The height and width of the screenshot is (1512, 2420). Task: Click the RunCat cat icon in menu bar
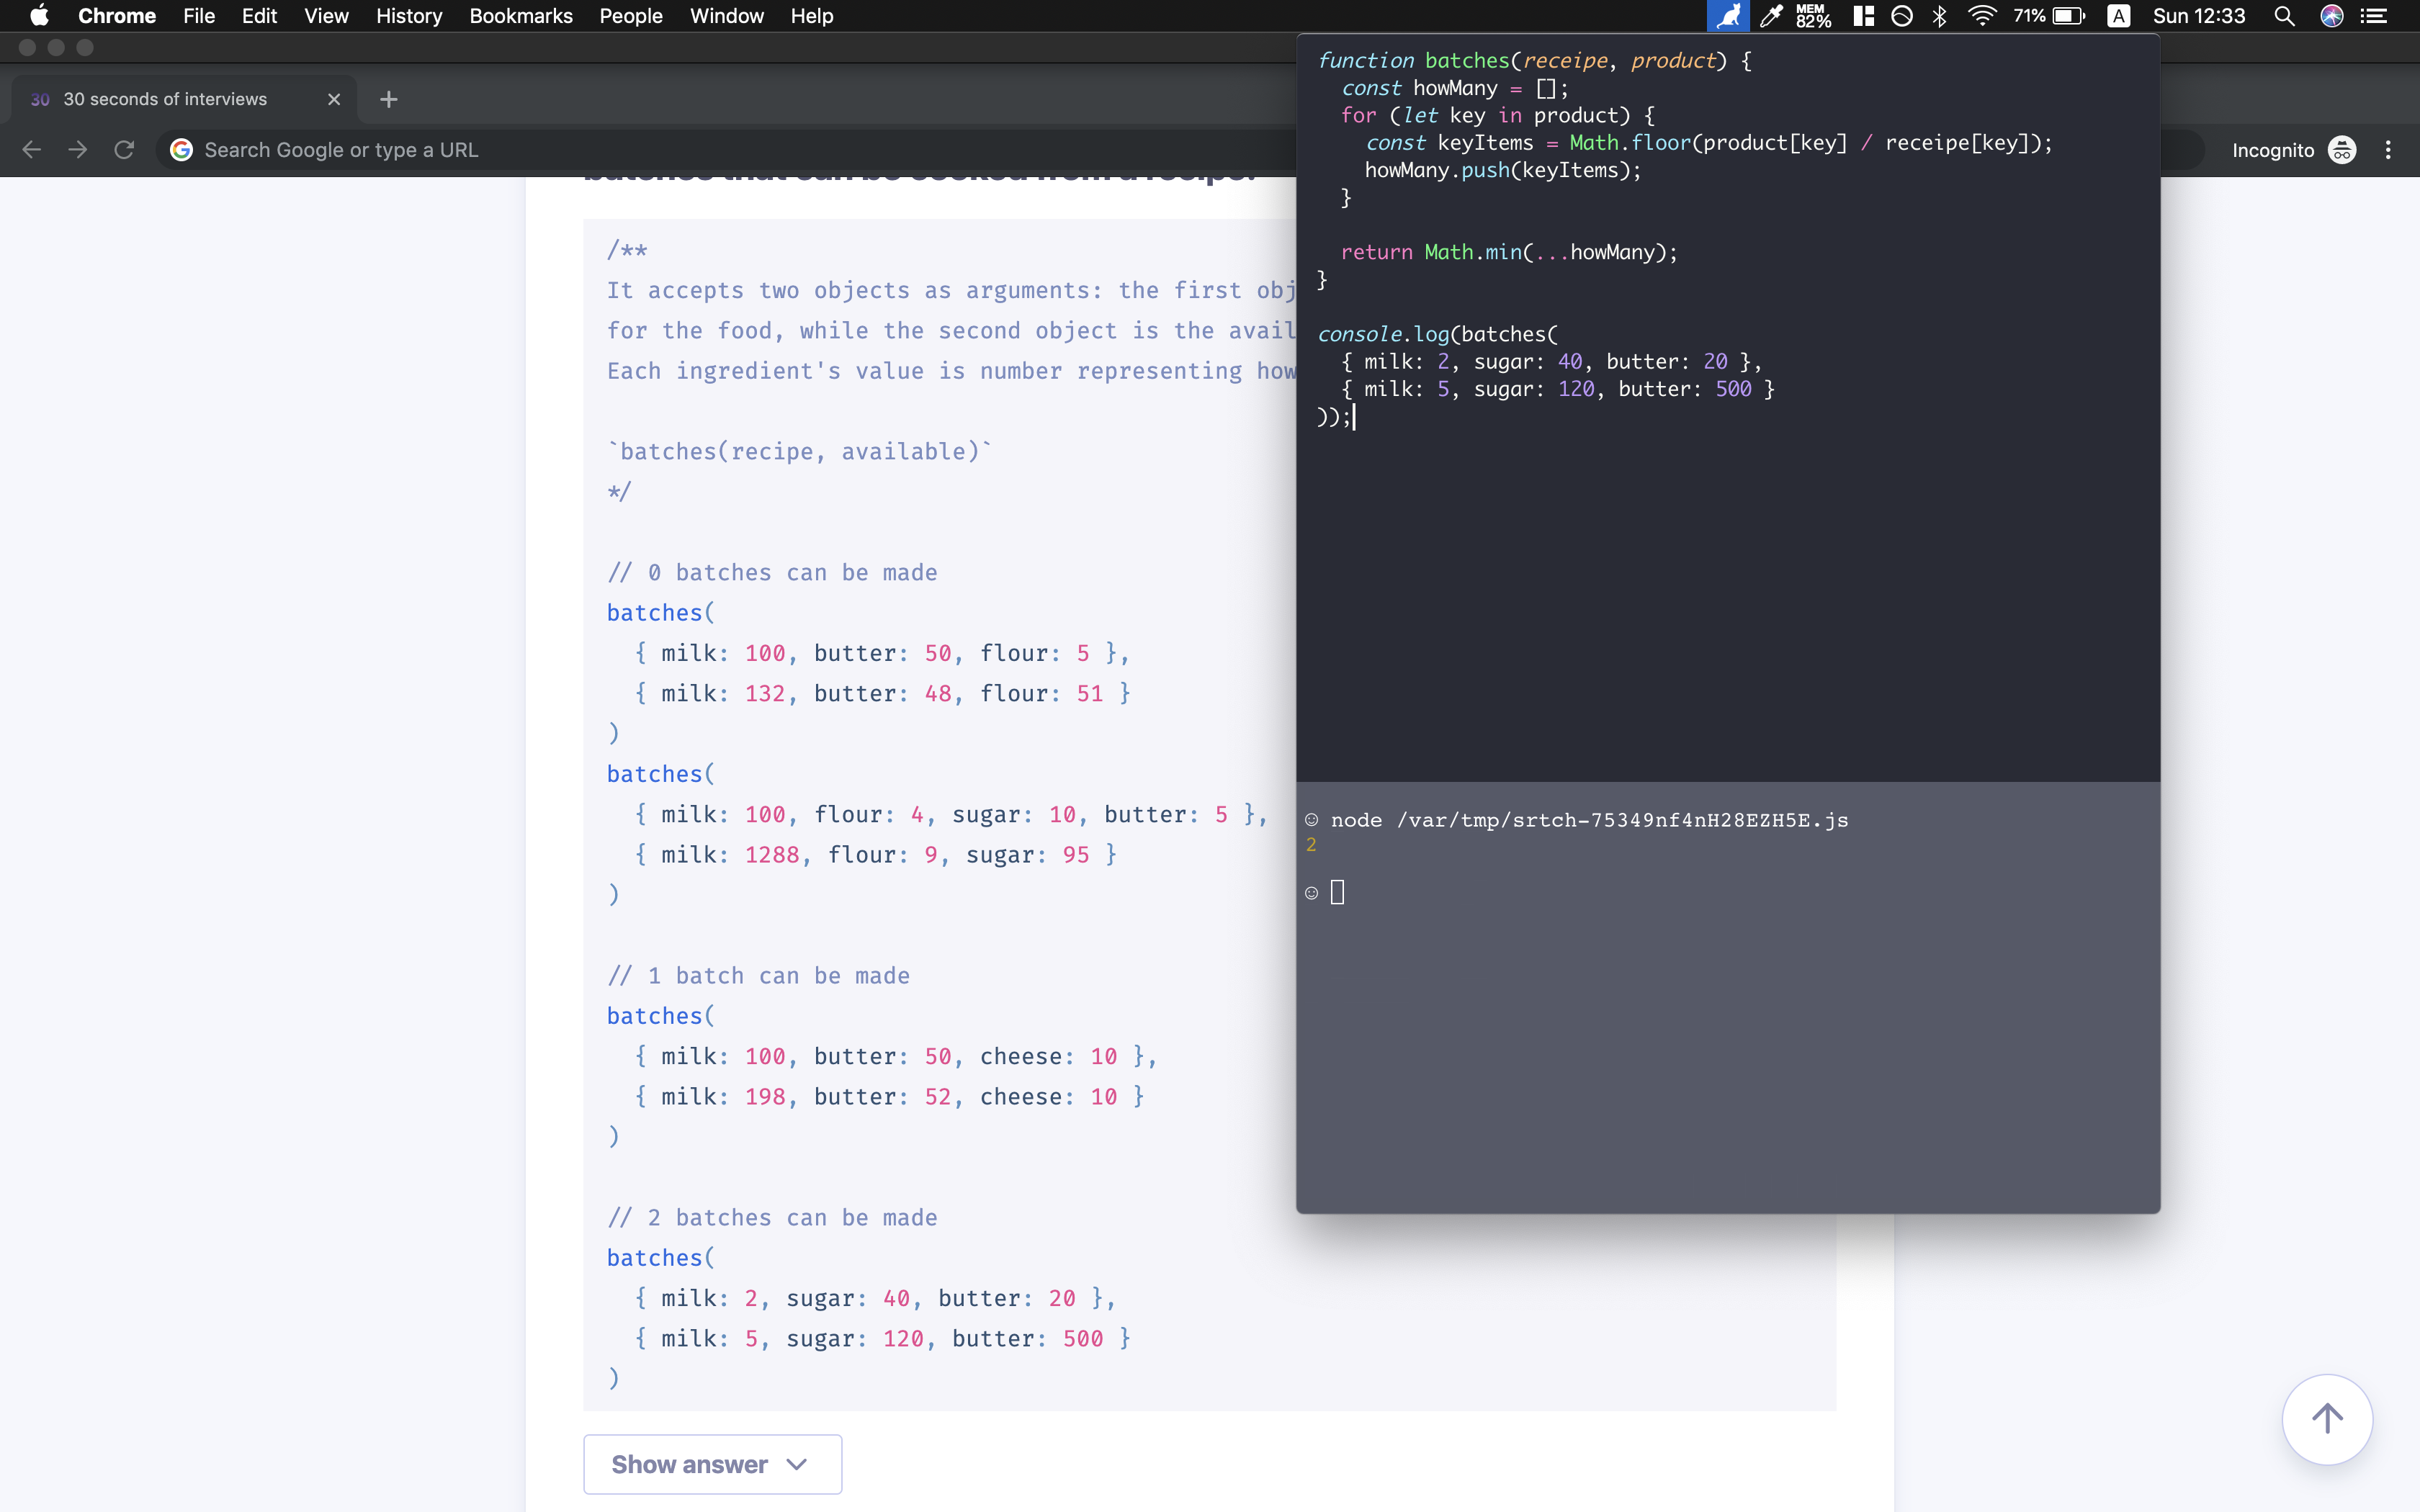tap(1729, 16)
